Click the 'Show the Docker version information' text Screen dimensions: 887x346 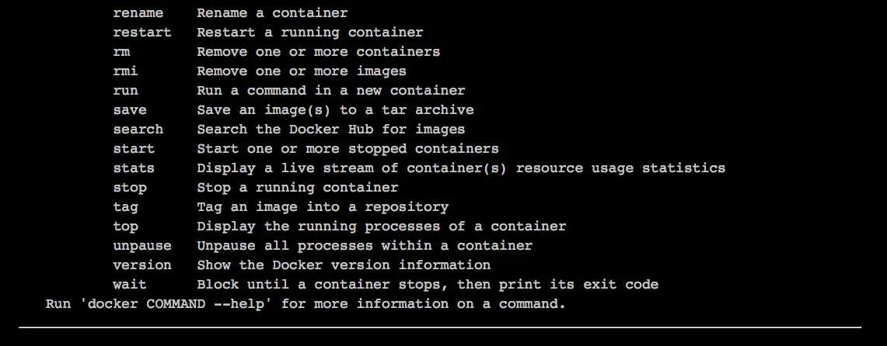(344, 265)
